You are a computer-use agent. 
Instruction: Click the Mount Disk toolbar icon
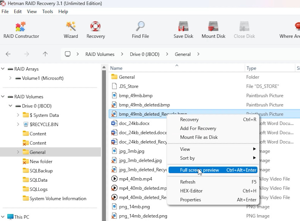[213, 27]
